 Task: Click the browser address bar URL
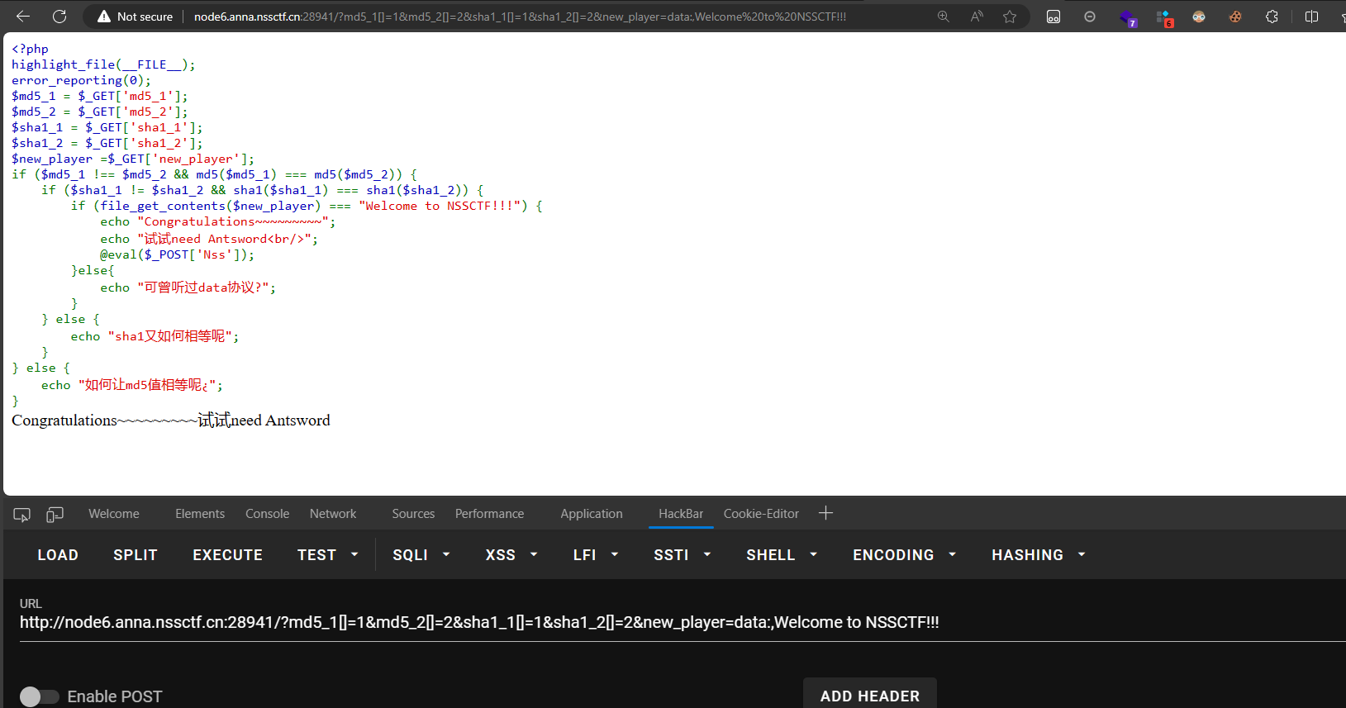click(520, 17)
